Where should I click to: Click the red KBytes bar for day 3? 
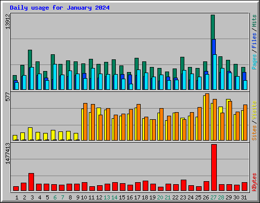31,182
